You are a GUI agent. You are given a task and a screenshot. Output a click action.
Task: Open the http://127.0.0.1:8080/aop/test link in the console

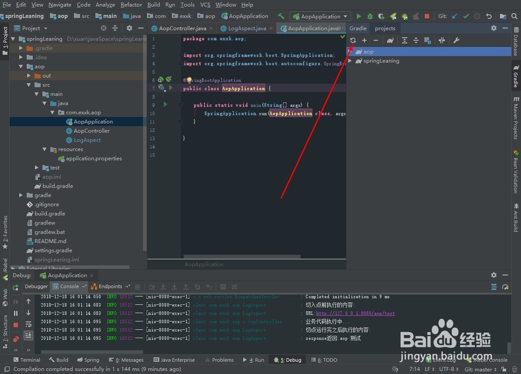[355, 313]
